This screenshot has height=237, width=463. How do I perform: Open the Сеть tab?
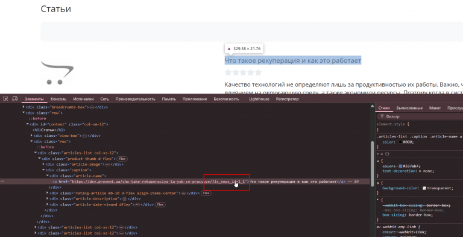tap(104, 99)
